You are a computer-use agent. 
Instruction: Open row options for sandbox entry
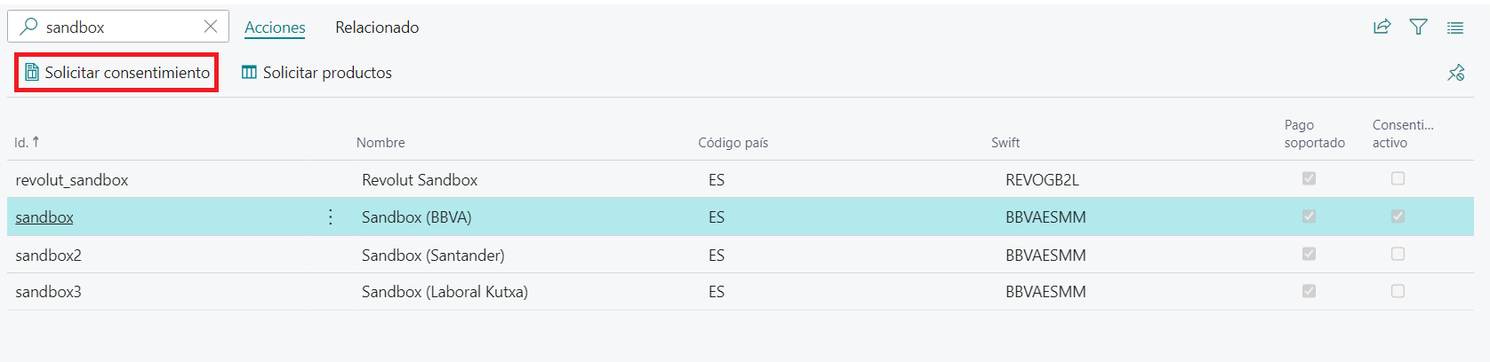pyautogui.click(x=331, y=217)
